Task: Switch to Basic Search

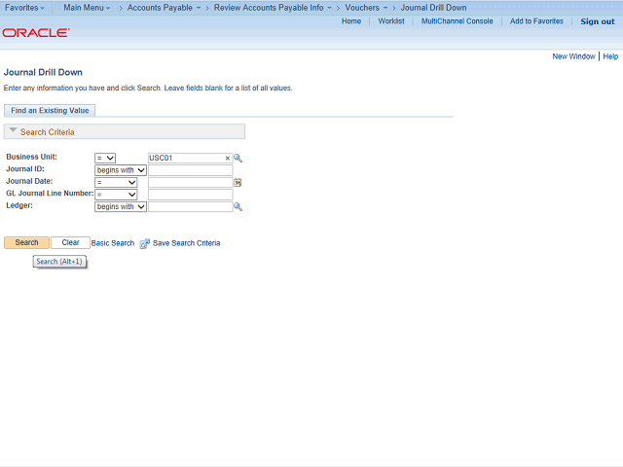Action: [x=113, y=243]
